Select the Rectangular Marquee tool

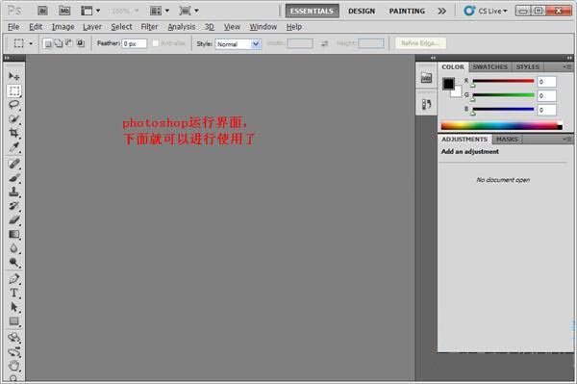pyautogui.click(x=14, y=90)
